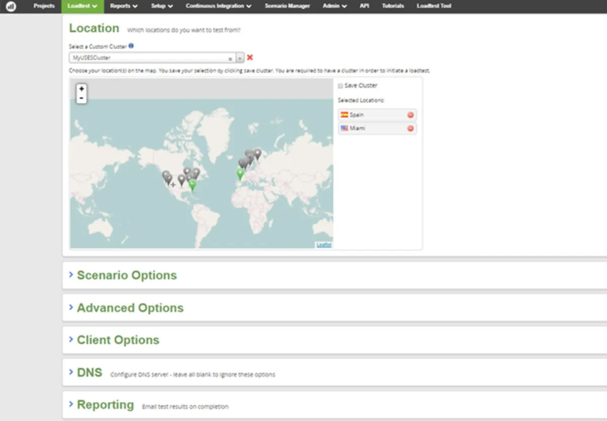This screenshot has width=607, height=421.
Task: Expand the Scenario Options section
Action: [126, 275]
